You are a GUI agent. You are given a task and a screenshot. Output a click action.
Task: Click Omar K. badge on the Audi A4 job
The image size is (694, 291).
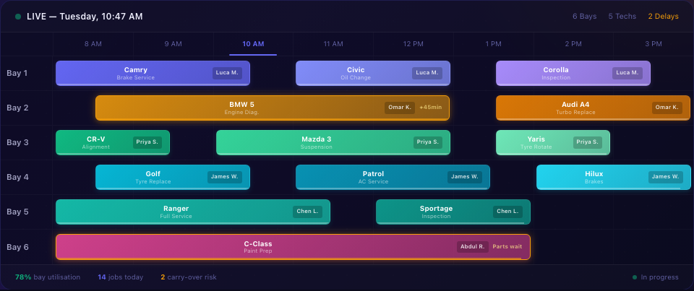tap(667, 108)
